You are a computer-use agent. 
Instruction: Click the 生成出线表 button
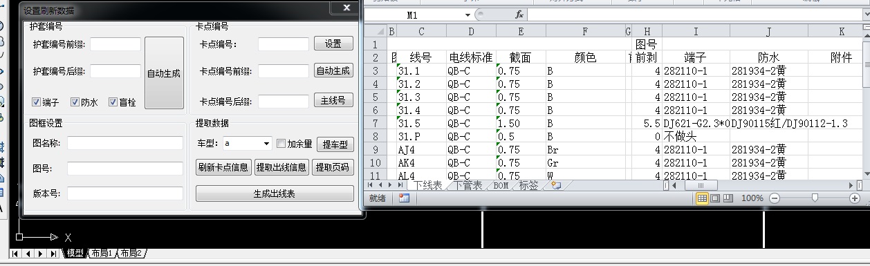(275, 194)
